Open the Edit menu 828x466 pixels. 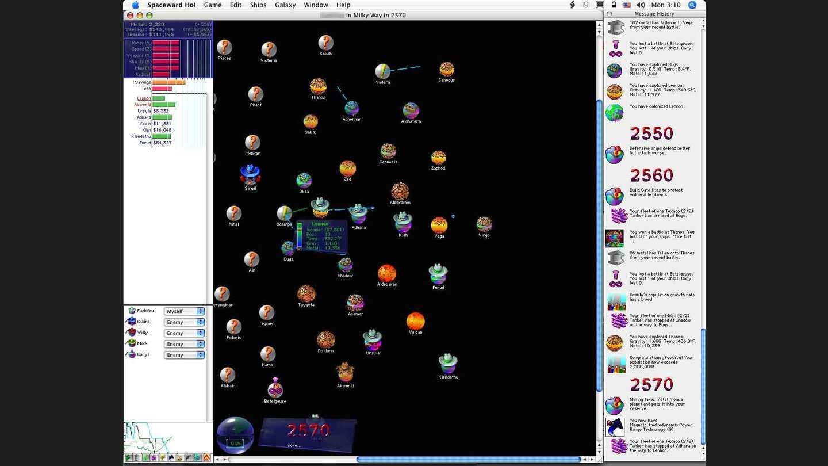236,5
